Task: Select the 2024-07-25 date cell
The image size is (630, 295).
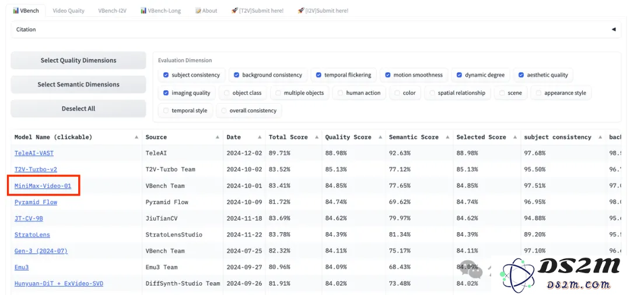Action: [x=244, y=251]
